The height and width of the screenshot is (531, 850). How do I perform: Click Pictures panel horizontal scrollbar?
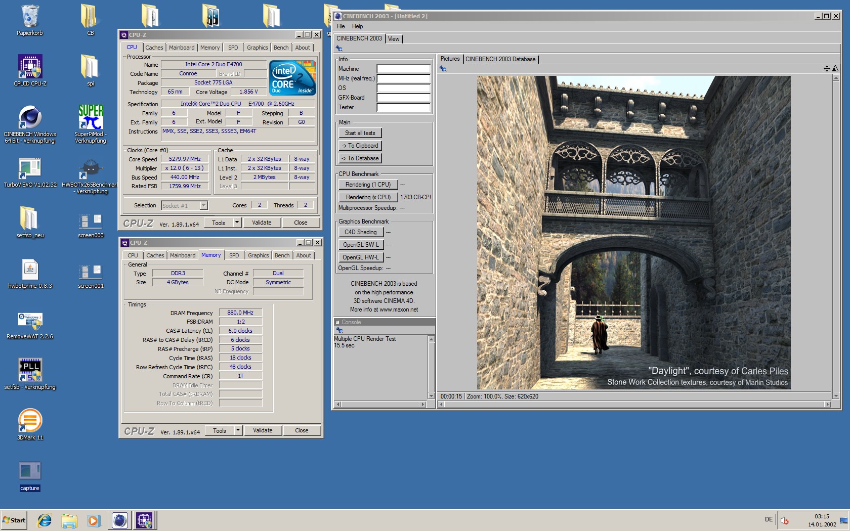pyautogui.click(x=635, y=404)
